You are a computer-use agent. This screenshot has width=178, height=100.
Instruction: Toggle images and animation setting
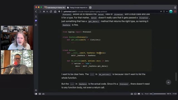[139, 94]
